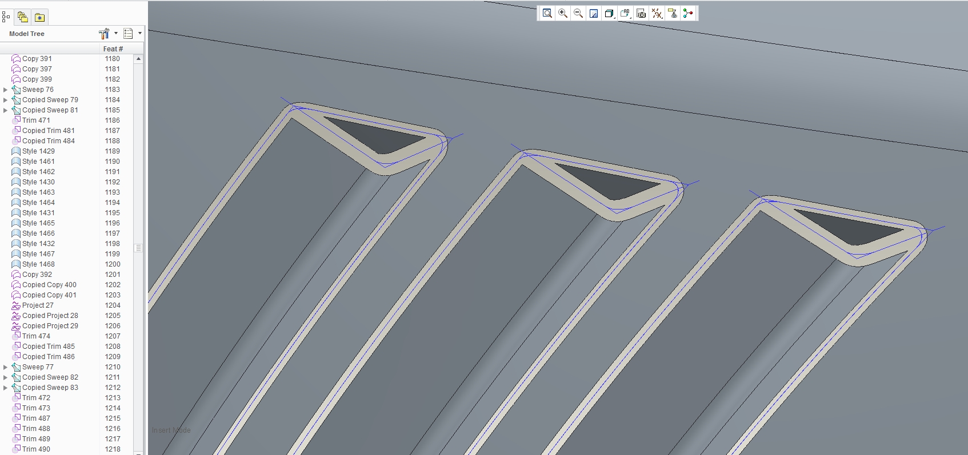Screen dimensions: 968x455
Task: Select the Copied Trim 484 feature
Action: (49, 141)
